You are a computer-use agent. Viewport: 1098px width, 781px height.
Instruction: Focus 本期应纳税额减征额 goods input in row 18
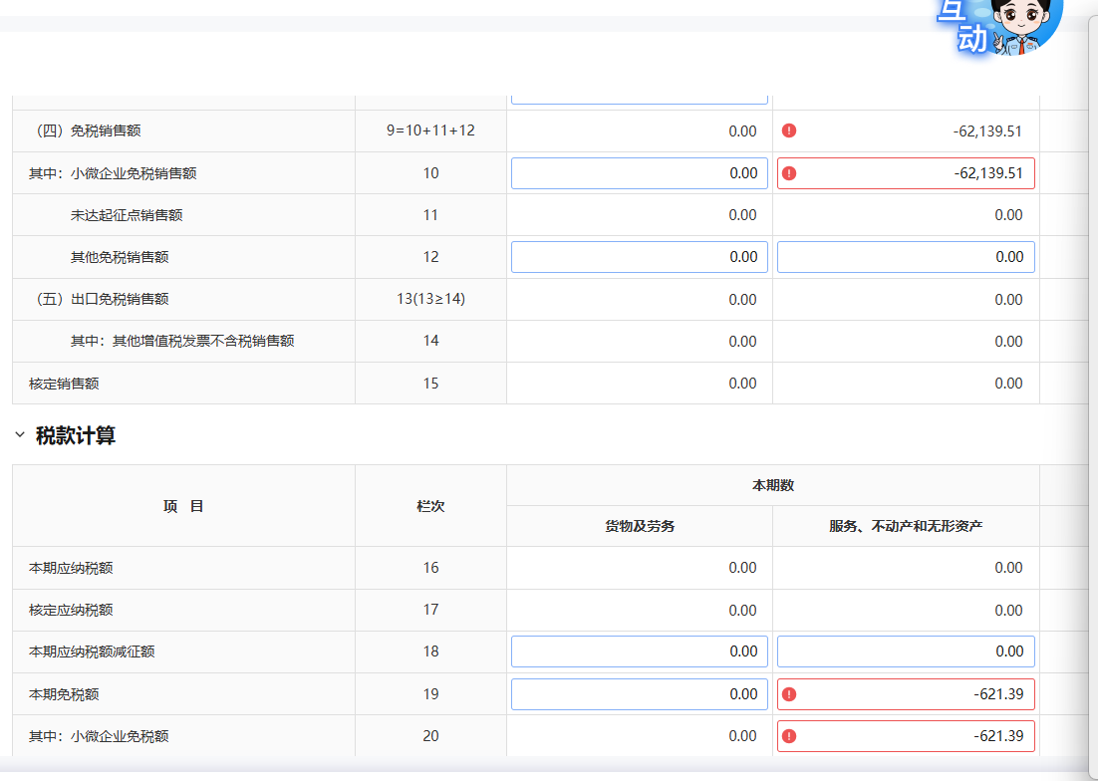639,651
